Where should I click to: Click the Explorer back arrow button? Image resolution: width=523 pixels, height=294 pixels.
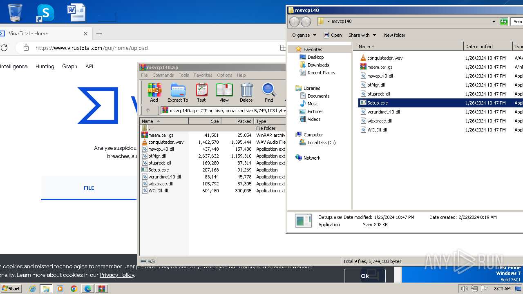coord(294,21)
